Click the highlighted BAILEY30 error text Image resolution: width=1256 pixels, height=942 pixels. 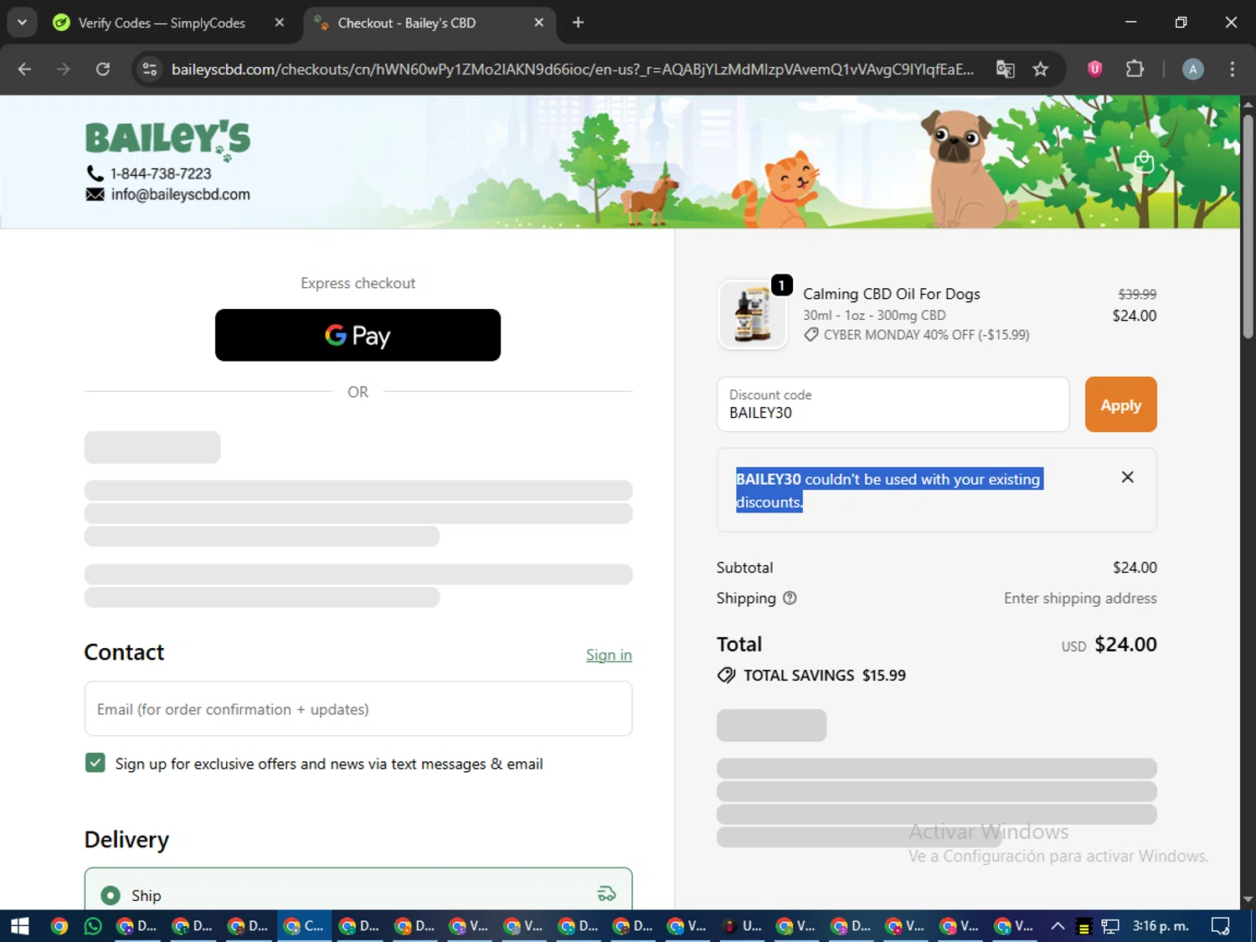point(888,490)
